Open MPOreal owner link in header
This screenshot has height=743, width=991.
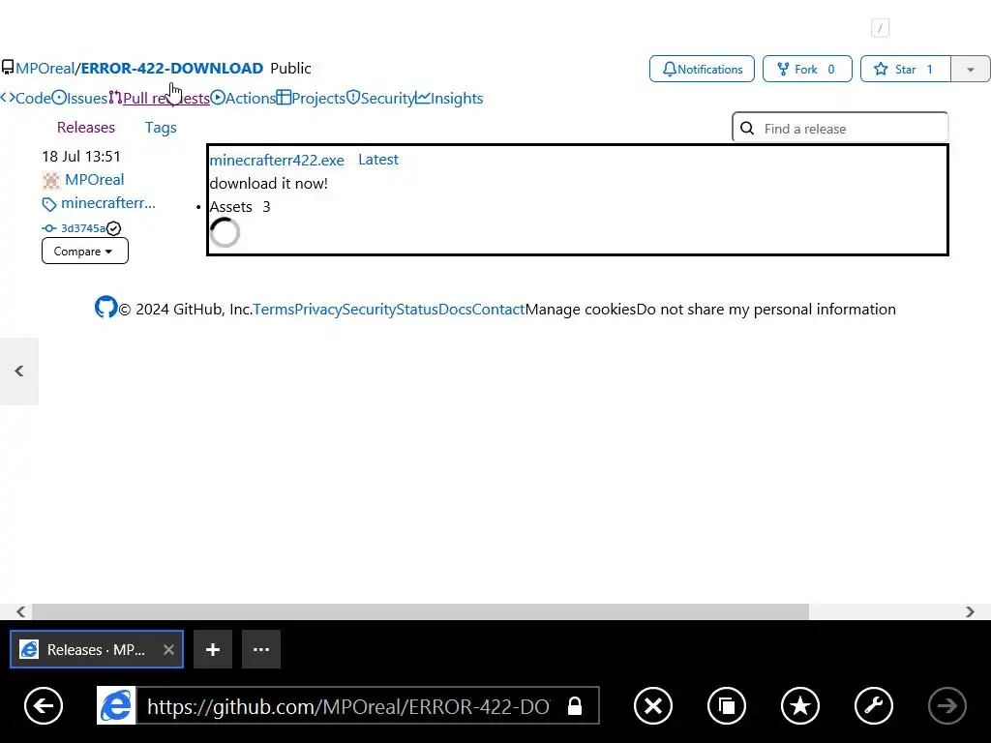click(45, 68)
